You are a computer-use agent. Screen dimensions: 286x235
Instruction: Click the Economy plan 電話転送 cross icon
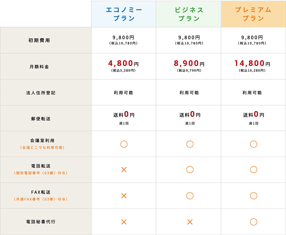coord(124,170)
